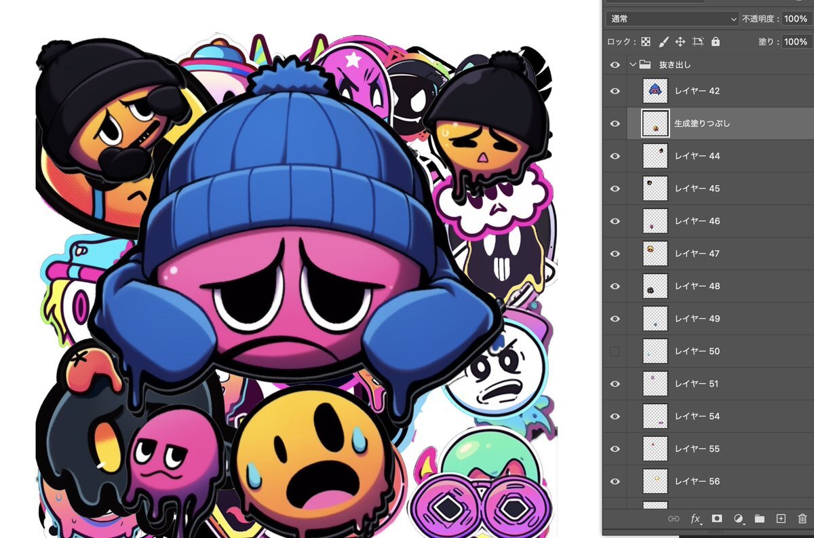814x538 pixels.
Task: Hide レイヤー 51 with its eye icon
Action: tap(615, 384)
